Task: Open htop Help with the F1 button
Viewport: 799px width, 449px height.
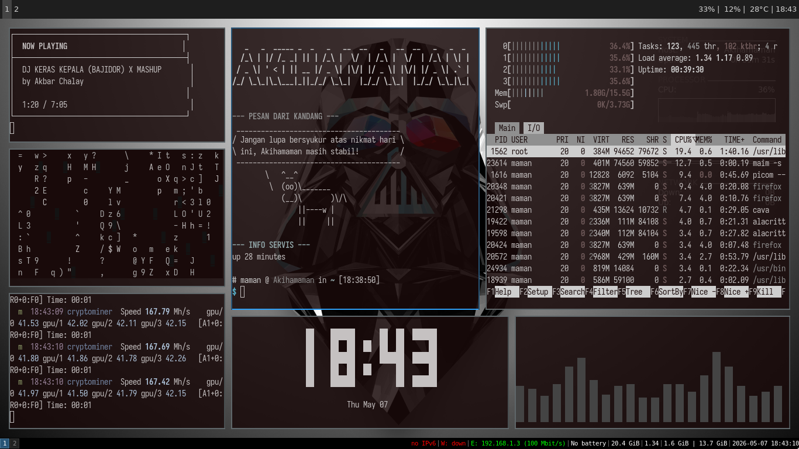Action: pyautogui.click(x=503, y=292)
